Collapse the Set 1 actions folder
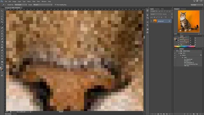The width and height of the screenshot is (204, 115). (x=179, y=53)
